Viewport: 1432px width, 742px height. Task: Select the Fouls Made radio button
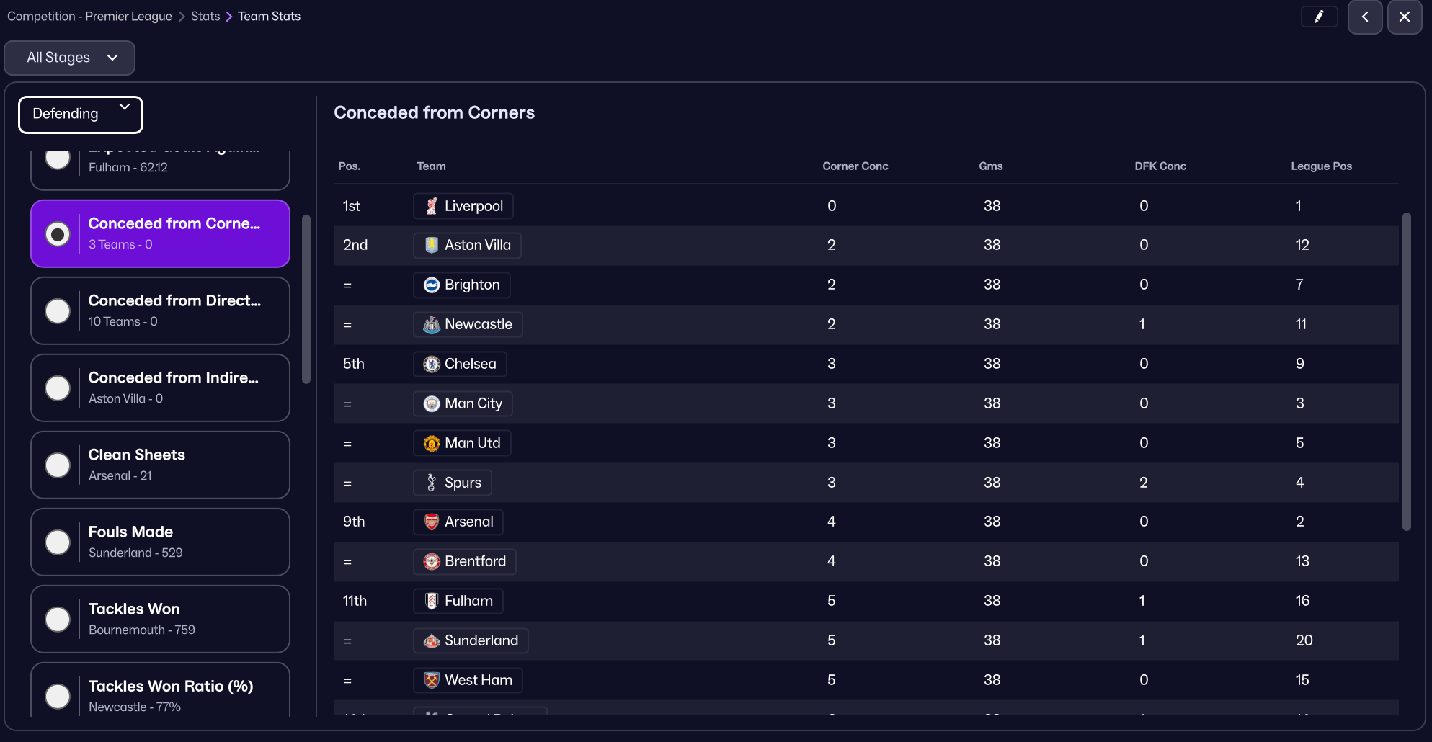(x=58, y=542)
